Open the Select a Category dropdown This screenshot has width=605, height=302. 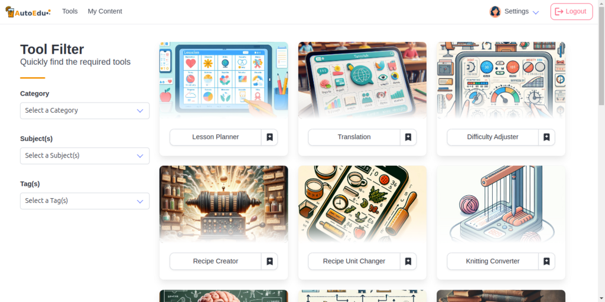pyautogui.click(x=85, y=110)
